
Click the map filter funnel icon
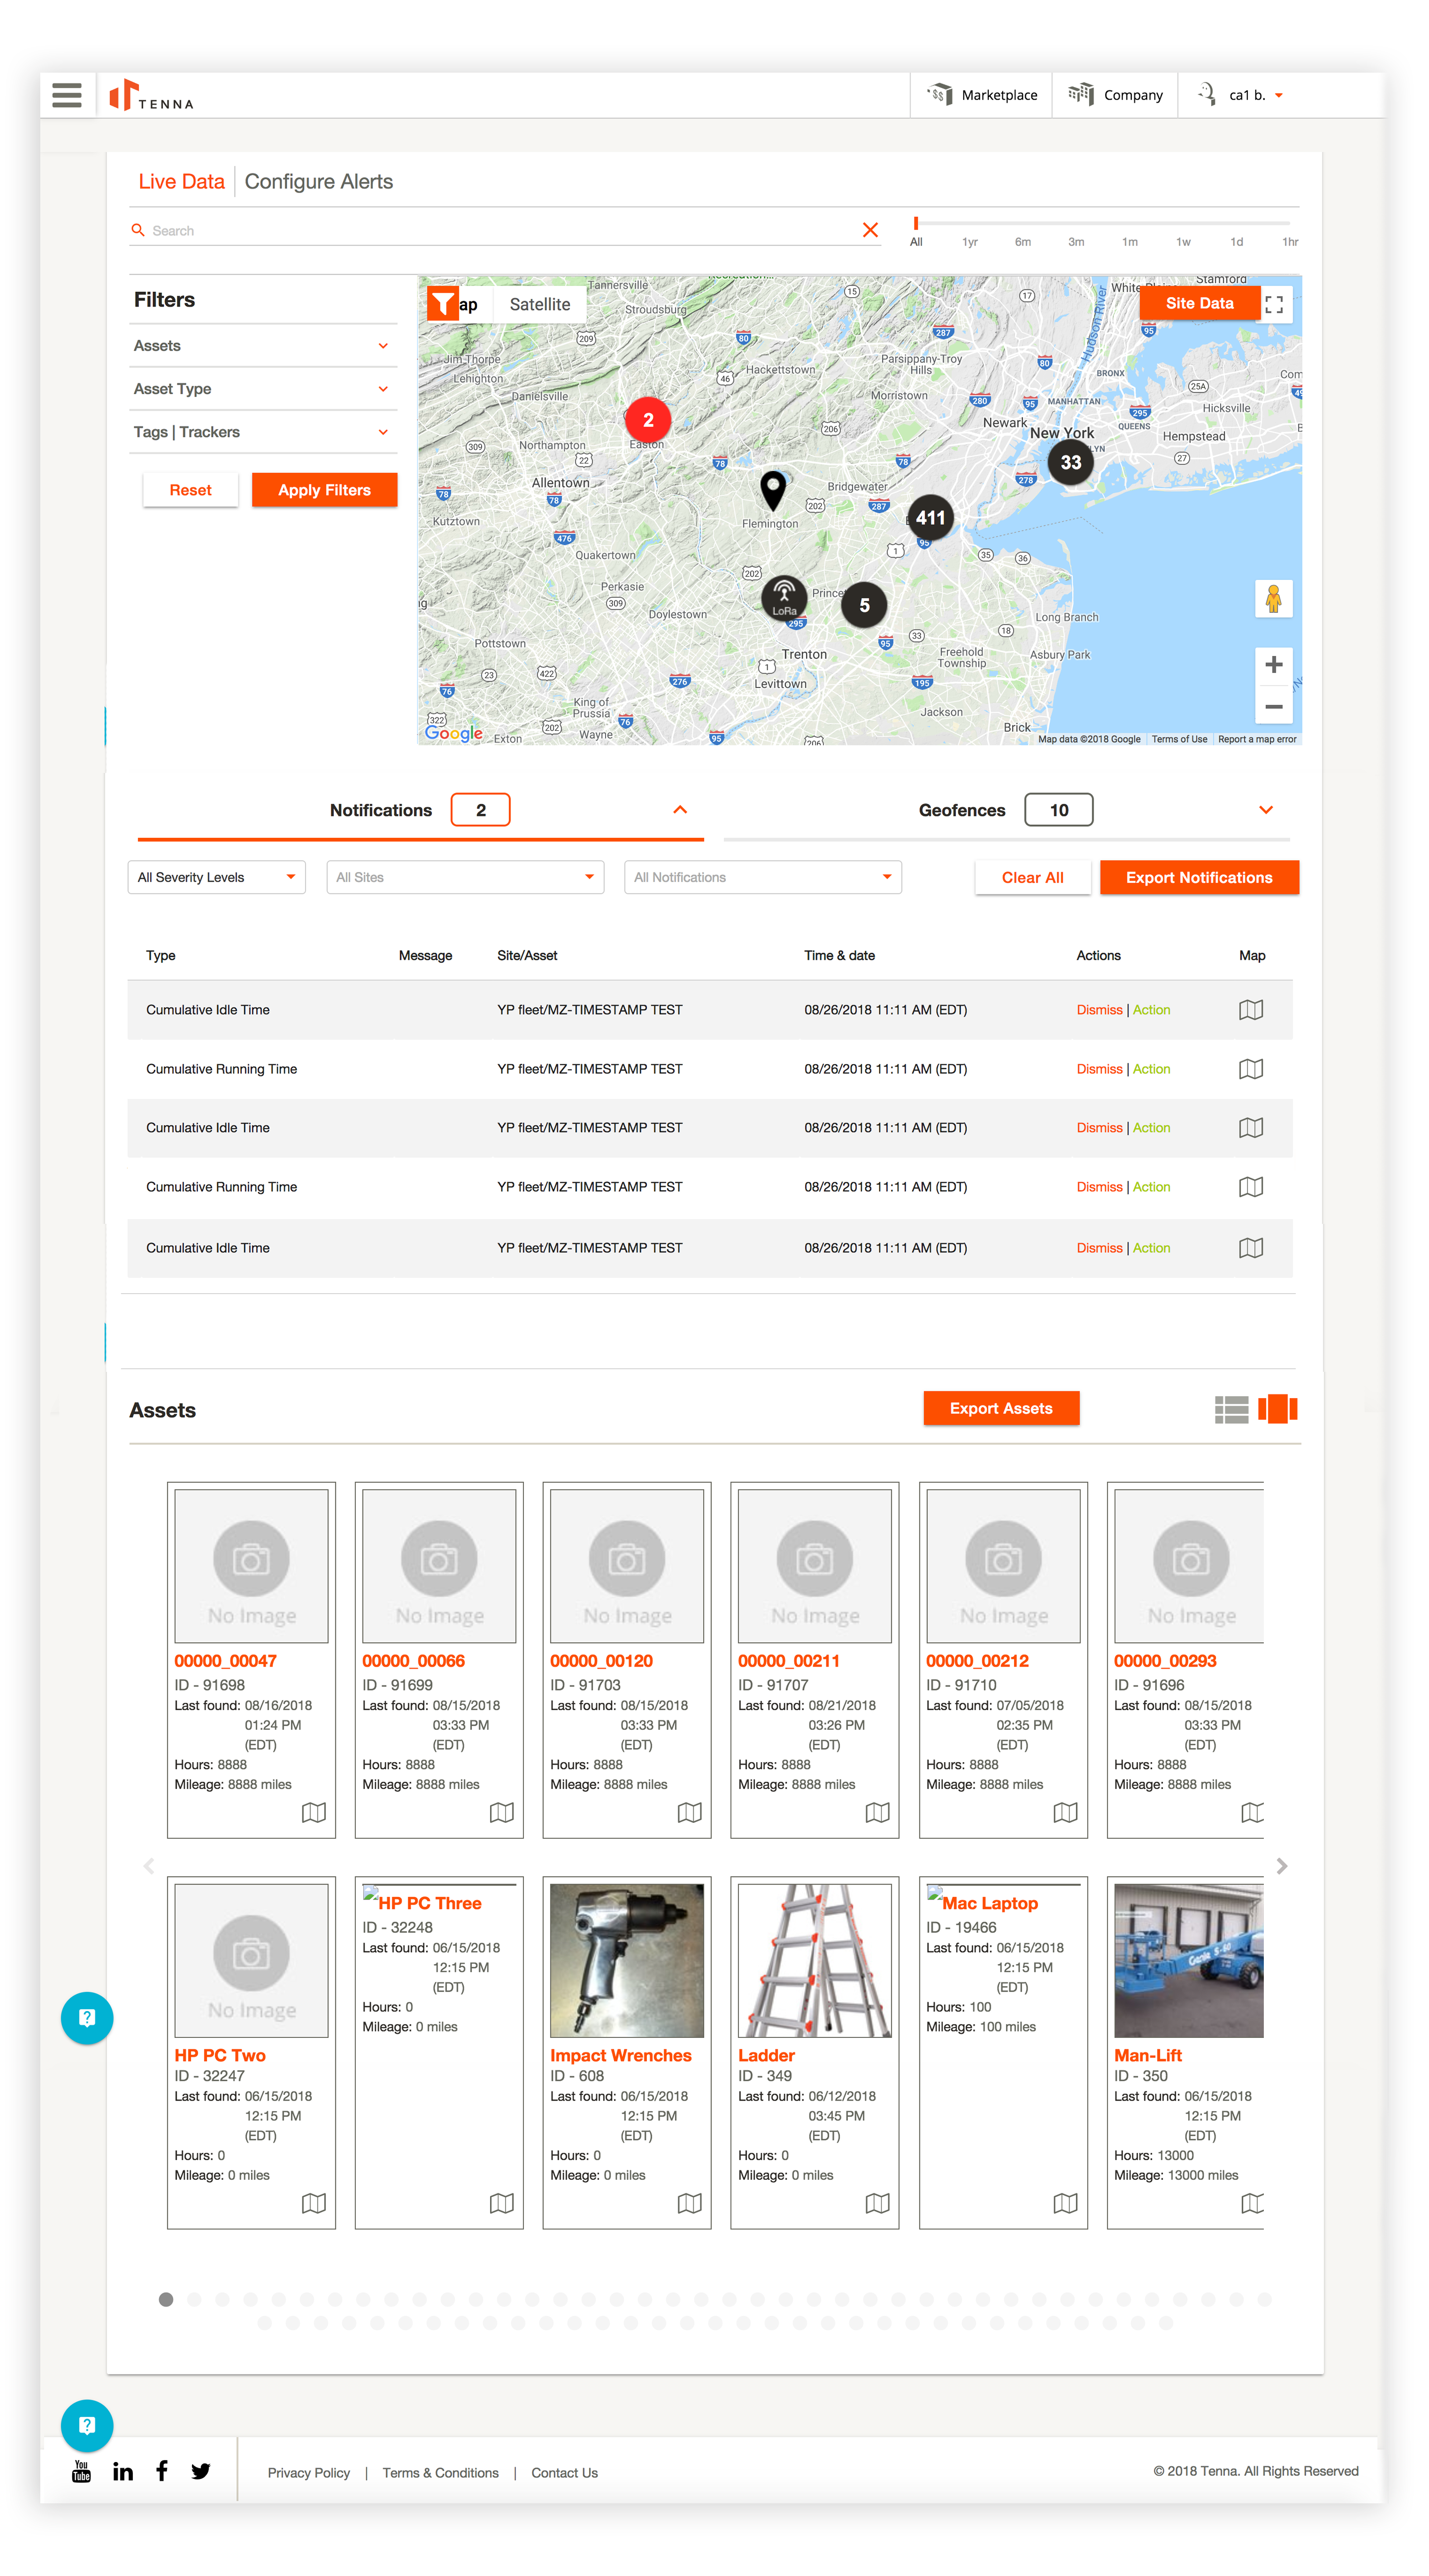click(443, 303)
